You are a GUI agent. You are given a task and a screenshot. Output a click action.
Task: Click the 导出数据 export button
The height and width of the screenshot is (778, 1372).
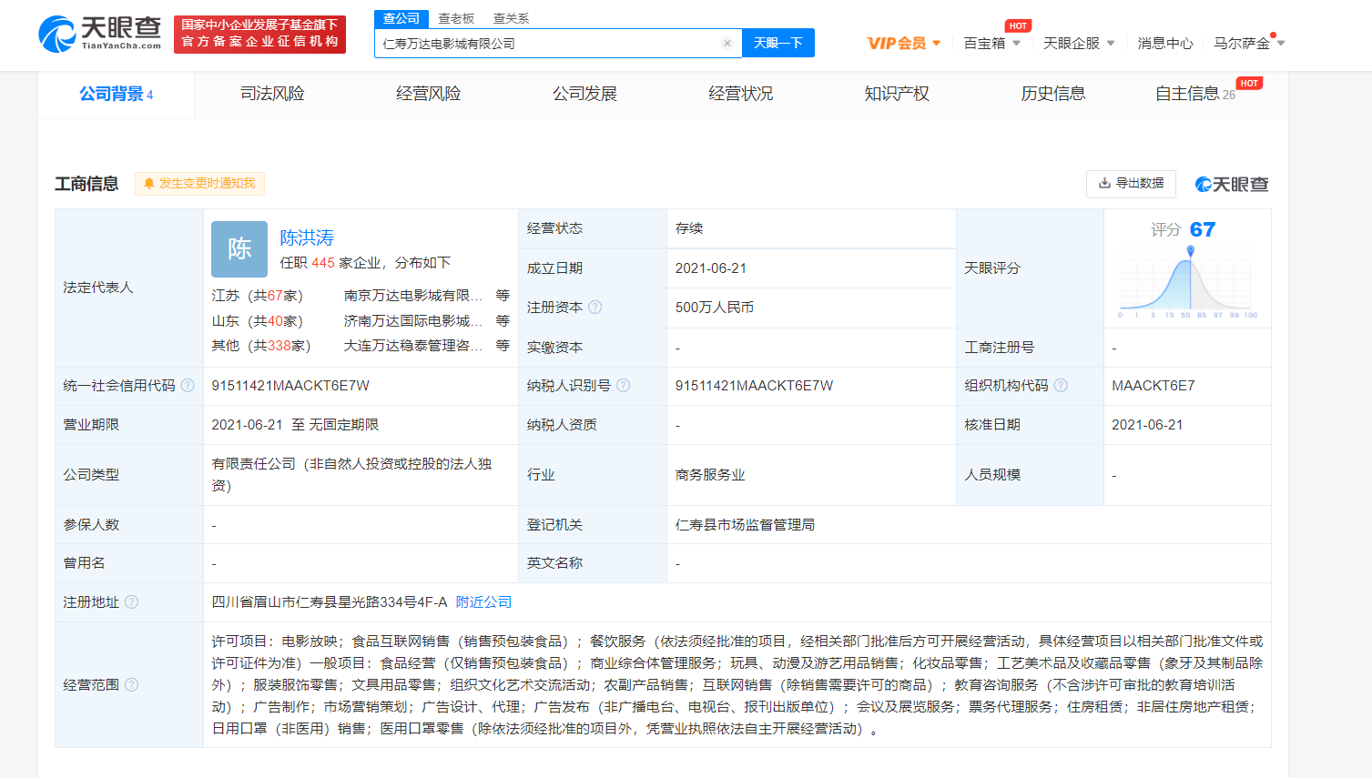click(1131, 184)
